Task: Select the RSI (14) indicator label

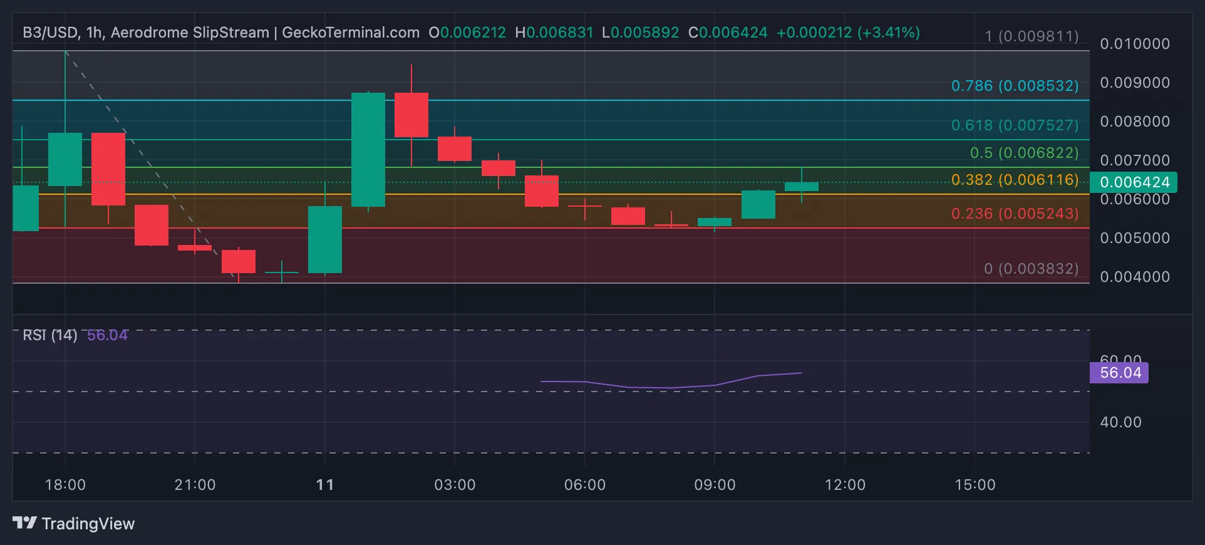Action: 50,335
